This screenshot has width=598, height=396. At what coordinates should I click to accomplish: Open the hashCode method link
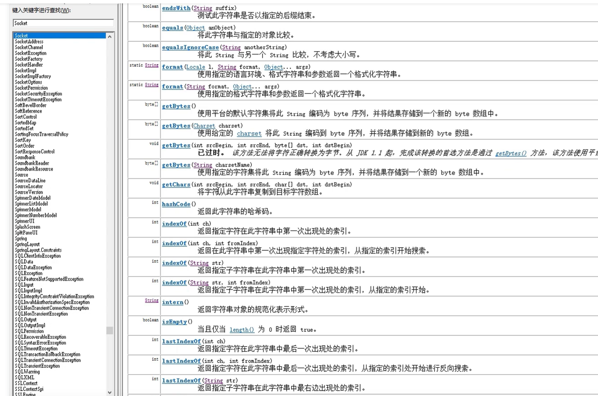pos(176,204)
